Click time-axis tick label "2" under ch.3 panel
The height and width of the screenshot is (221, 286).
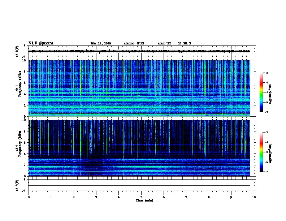coord(74,197)
